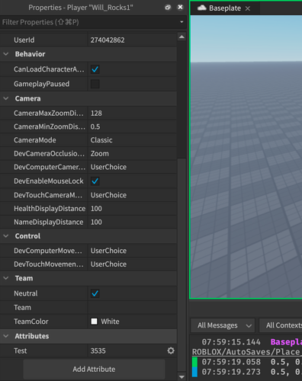Select the UserId value 274042862
Viewport: 302px width, 381px height.
point(108,40)
